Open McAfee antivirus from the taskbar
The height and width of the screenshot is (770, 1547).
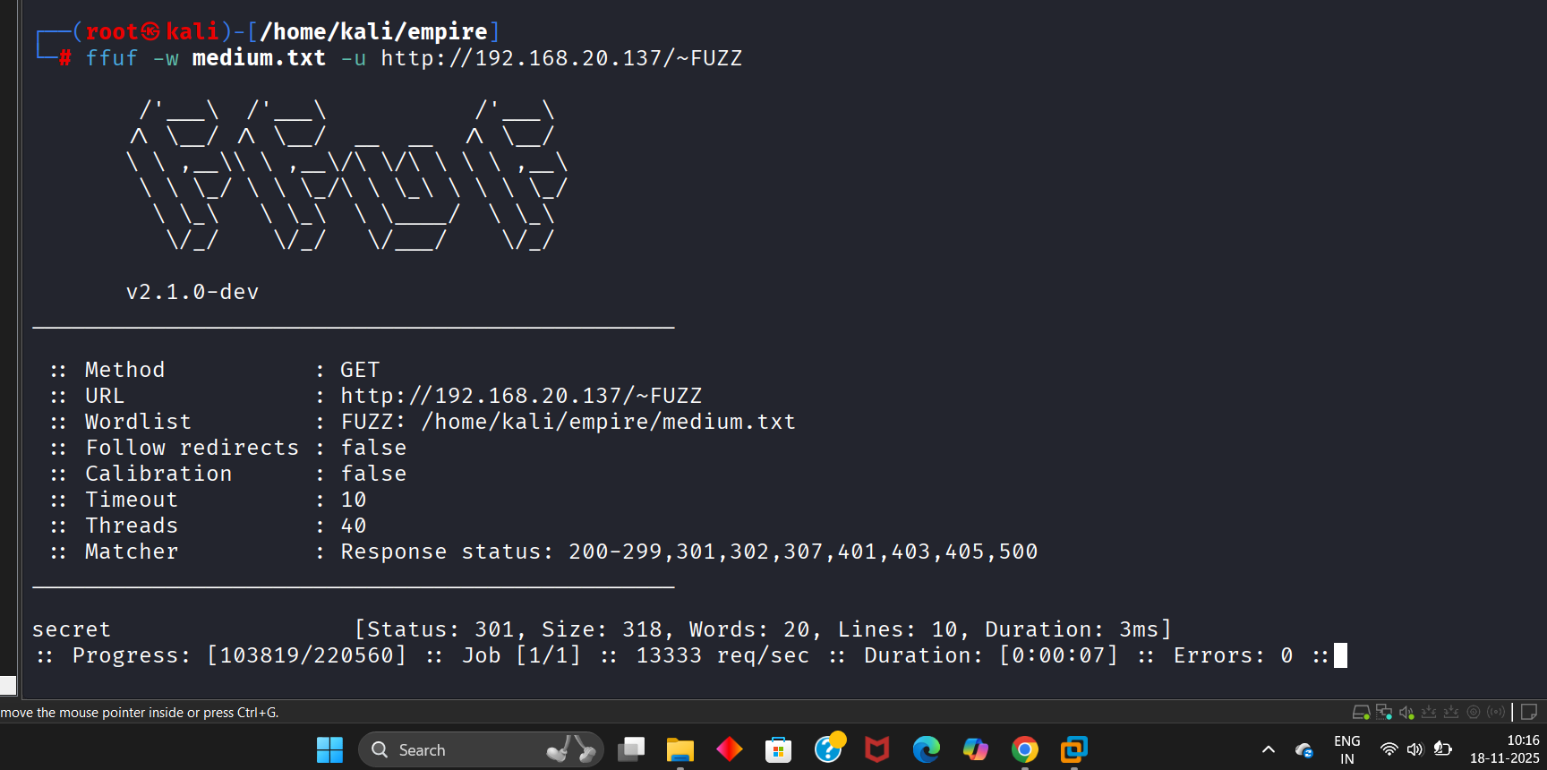(x=876, y=749)
